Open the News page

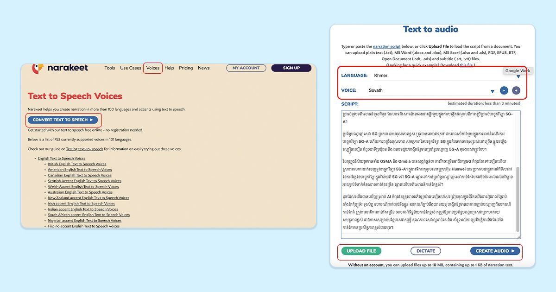coord(204,68)
